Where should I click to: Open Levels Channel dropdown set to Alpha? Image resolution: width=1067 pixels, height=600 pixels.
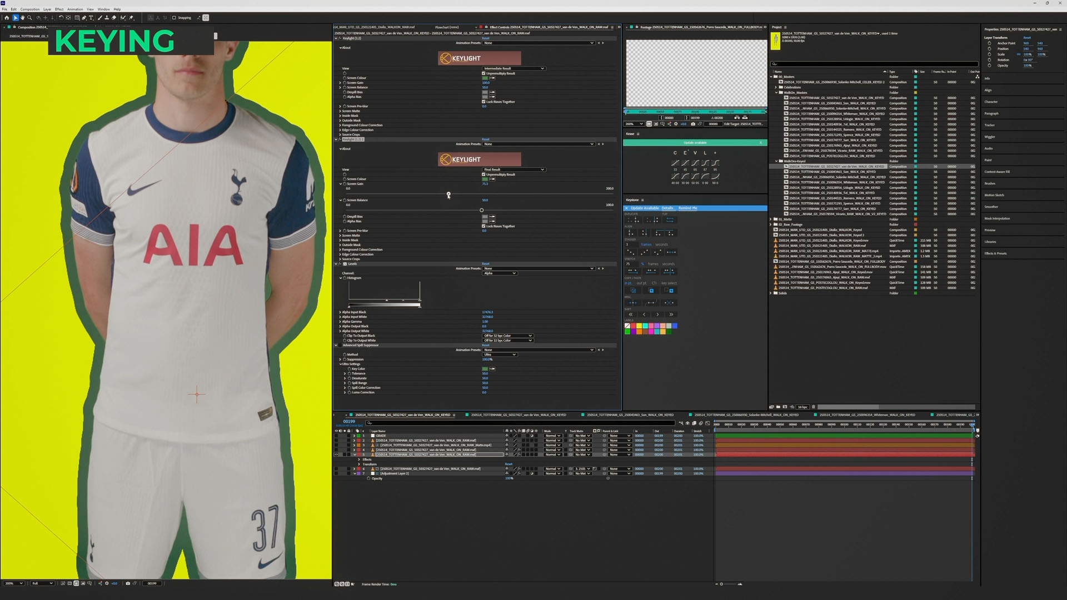click(x=500, y=273)
